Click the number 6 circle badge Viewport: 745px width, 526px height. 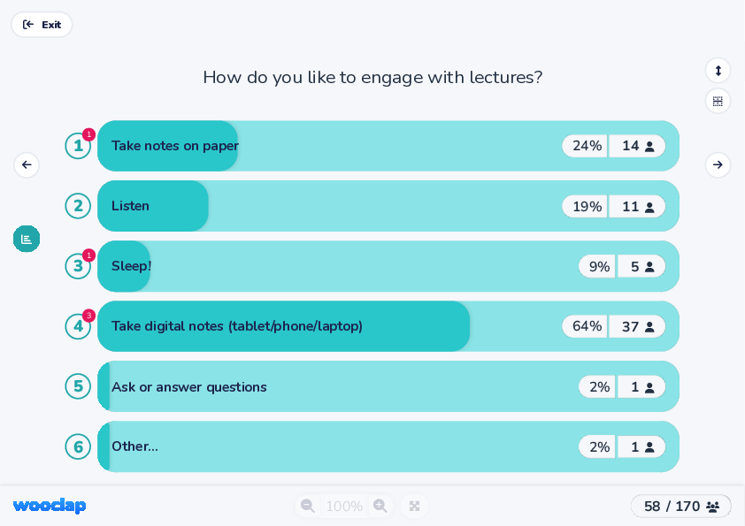78,446
